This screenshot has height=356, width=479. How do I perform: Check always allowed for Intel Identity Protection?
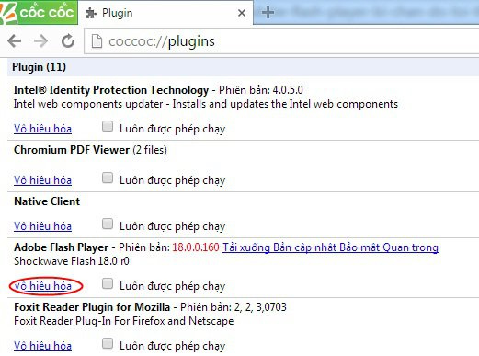pos(108,126)
